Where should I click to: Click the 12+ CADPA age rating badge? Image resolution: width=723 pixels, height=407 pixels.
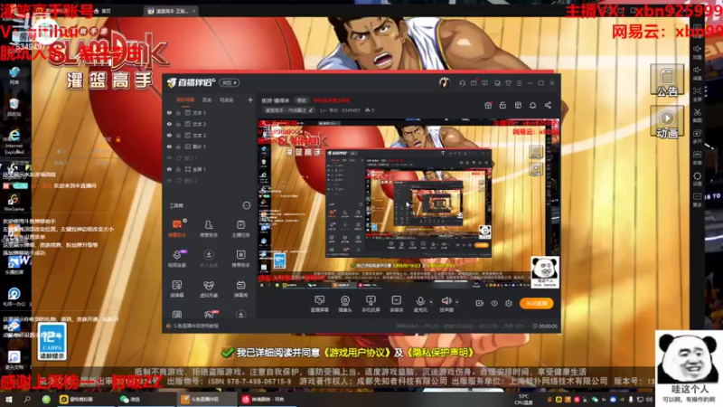52,342
